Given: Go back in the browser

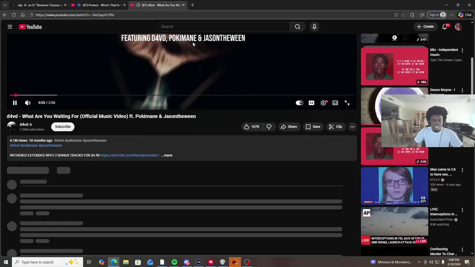Looking at the screenshot, I should click(5, 15).
